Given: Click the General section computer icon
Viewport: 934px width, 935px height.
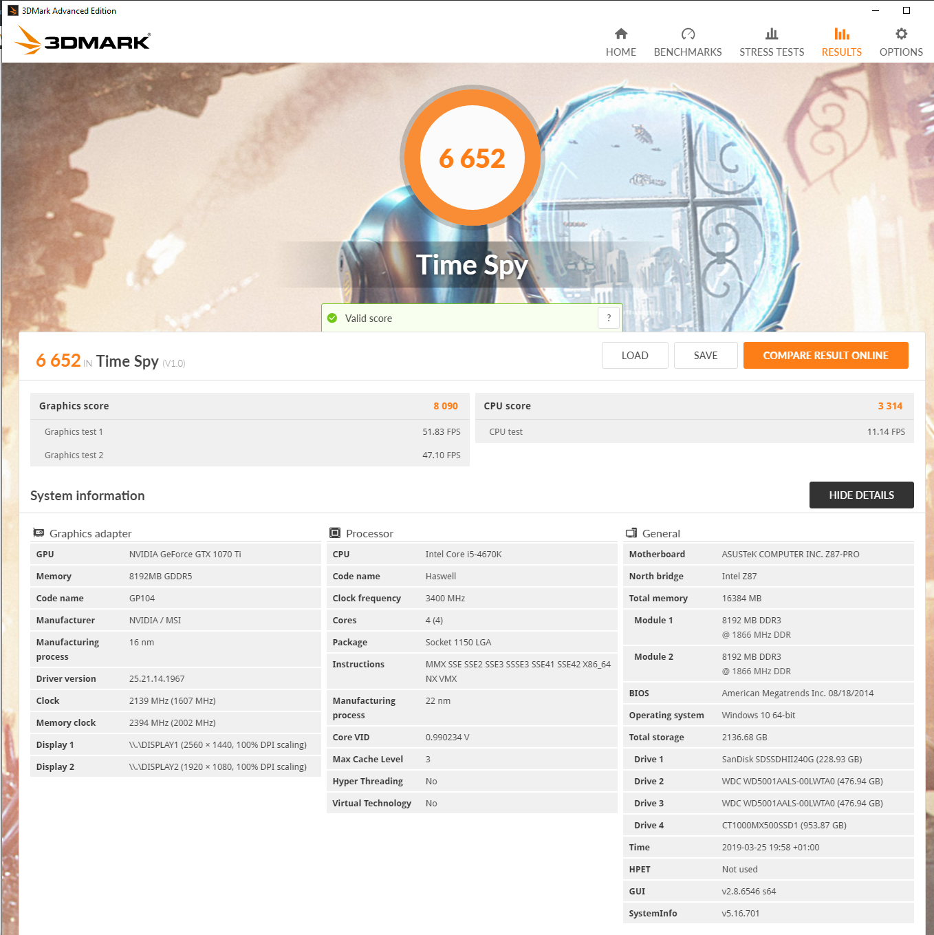Looking at the screenshot, I should click(x=631, y=533).
